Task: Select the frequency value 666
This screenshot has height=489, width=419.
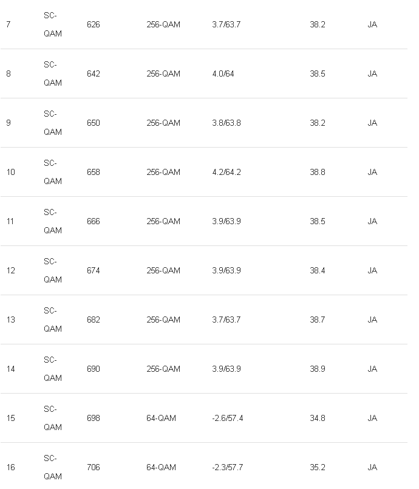Action: pyautogui.click(x=94, y=222)
